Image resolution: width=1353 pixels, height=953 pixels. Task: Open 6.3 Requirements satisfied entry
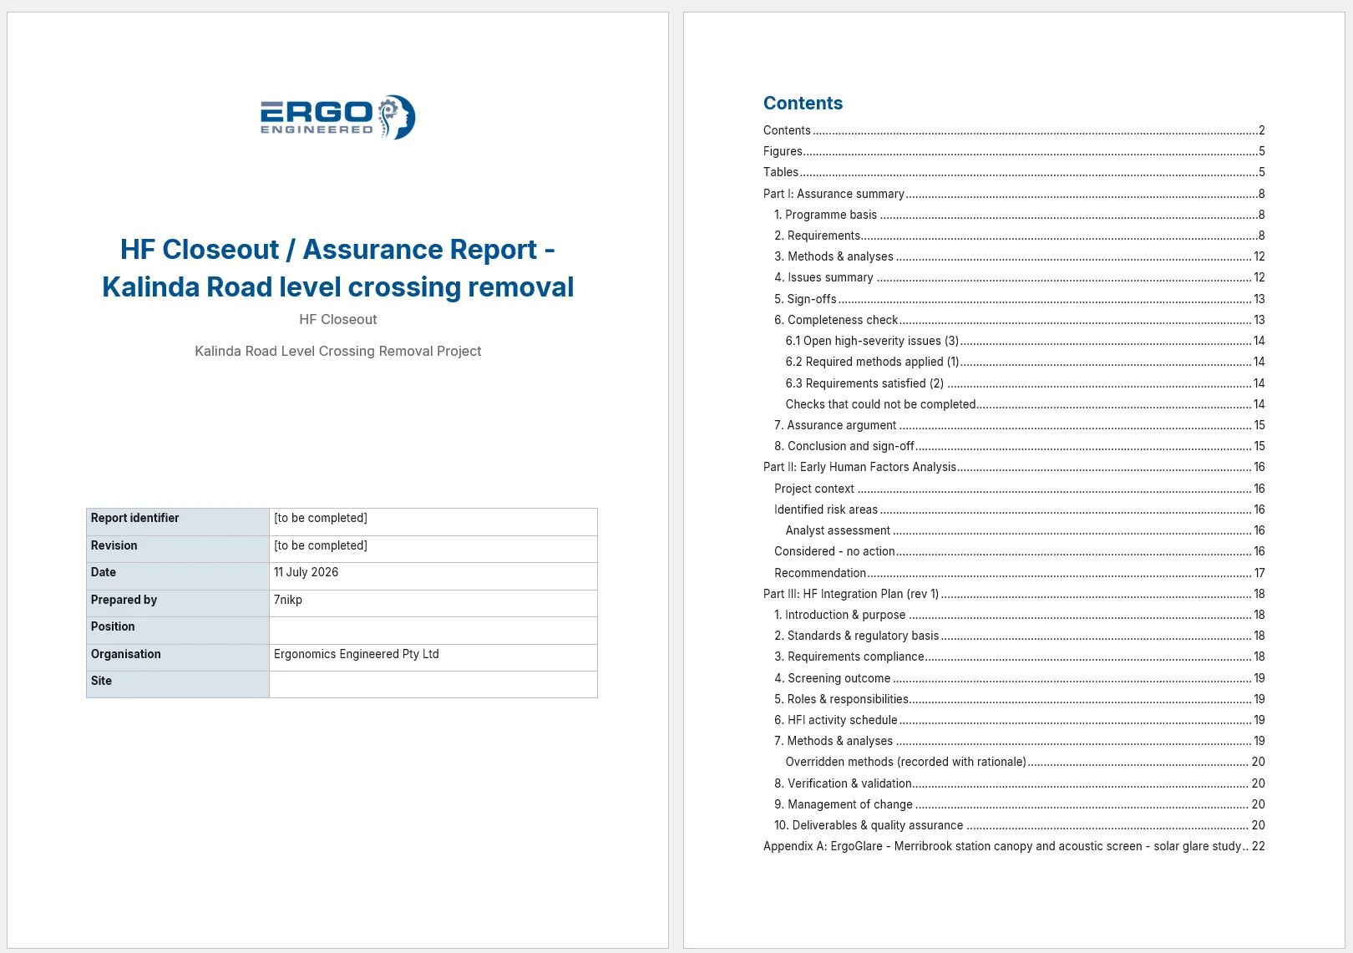click(1025, 383)
